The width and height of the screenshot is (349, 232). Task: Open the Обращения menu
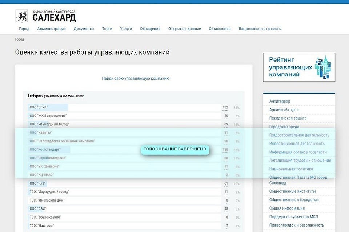point(150,29)
